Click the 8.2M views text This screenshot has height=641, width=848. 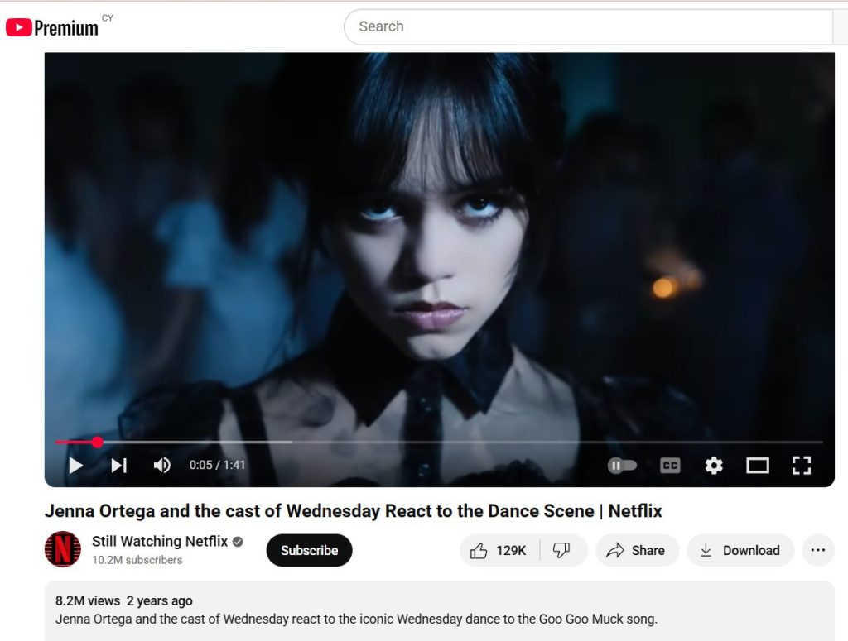88,601
